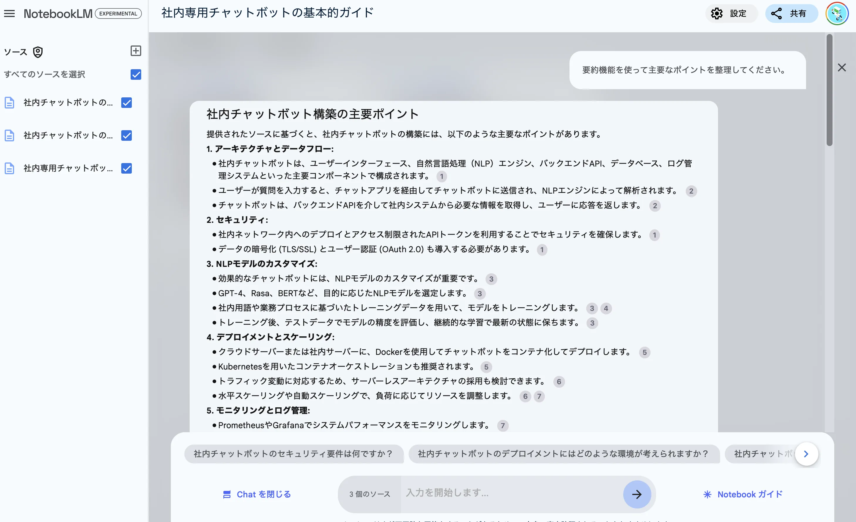Click citation 2 after NLPエンジンによって解析 sentence
The image size is (856, 522).
click(x=691, y=191)
